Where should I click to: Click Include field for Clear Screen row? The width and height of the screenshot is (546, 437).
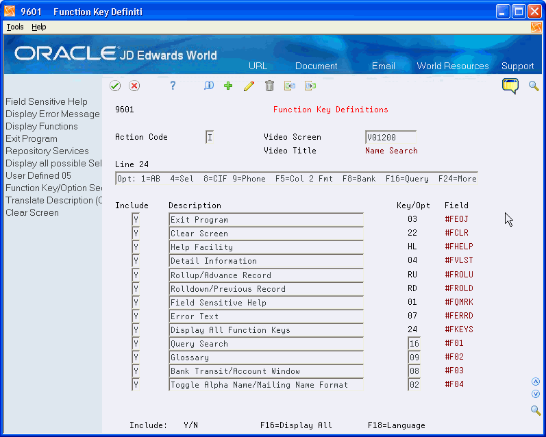pyautogui.click(x=136, y=234)
